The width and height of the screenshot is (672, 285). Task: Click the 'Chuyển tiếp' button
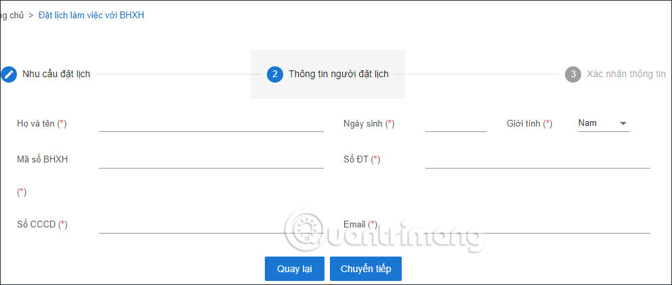(x=366, y=269)
